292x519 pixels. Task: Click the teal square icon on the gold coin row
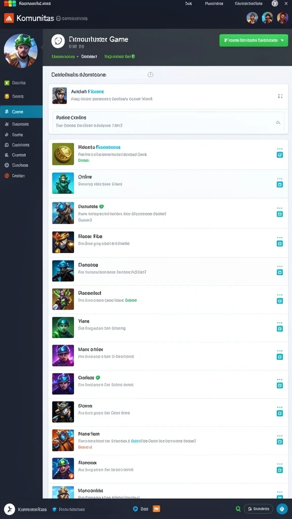tap(280, 155)
